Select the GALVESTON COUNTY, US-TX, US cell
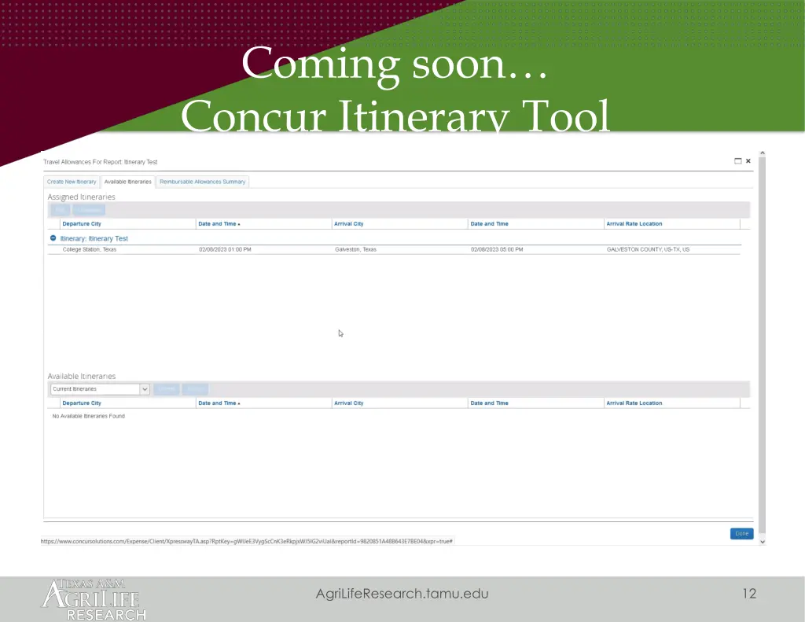The height and width of the screenshot is (622, 805). pyautogui.click(x=648, y=249)
